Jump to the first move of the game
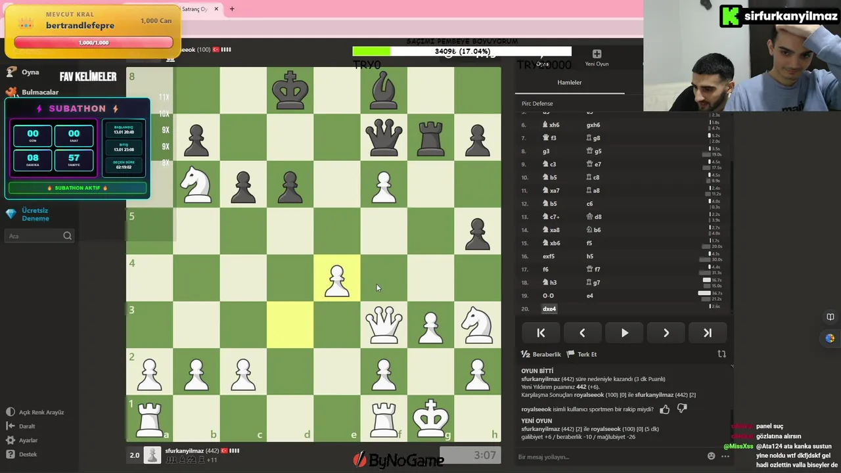This screenshot has height=473, width=841. (x=541, y=333)
